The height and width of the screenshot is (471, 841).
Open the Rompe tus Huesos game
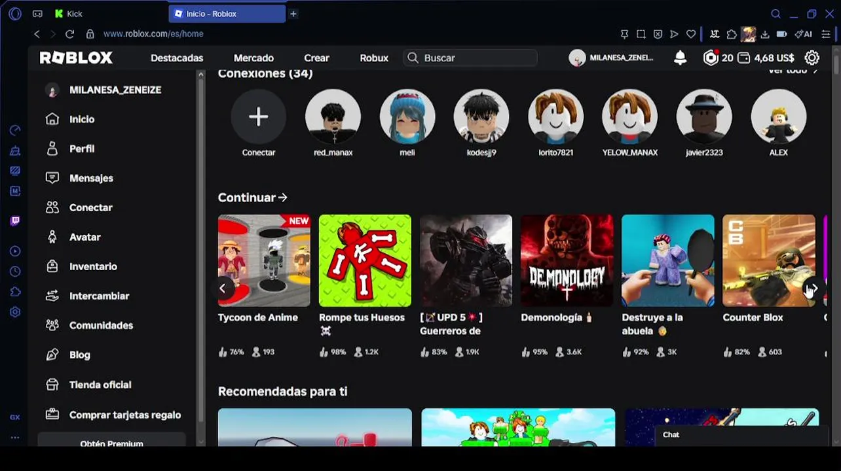(365, 260)
